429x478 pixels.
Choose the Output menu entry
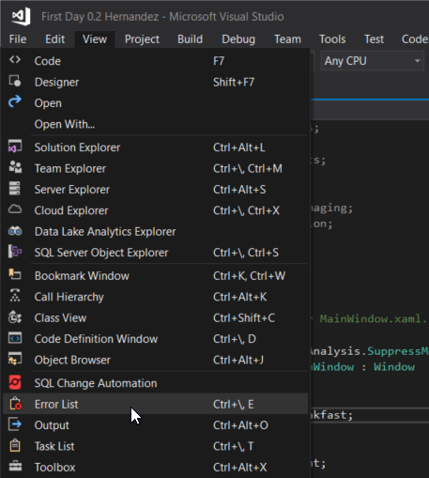[156, 425]
